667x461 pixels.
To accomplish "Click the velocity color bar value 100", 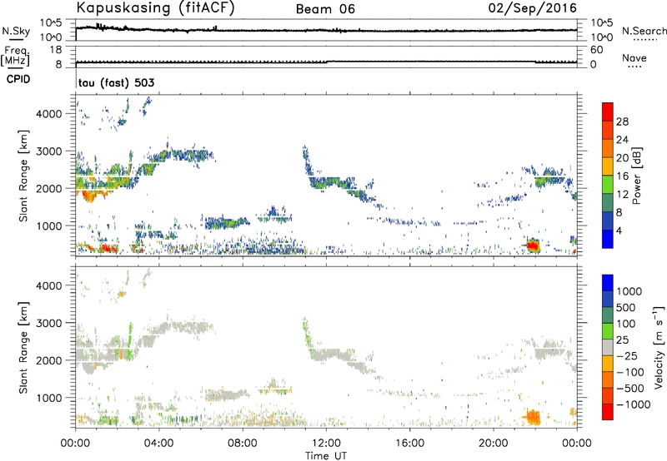I will pyautogui.click(x=626, y=324).
